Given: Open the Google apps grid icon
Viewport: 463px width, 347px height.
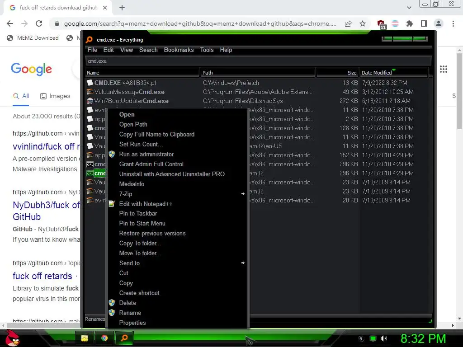Looking at the screenshot, I should tap(444, 69).
